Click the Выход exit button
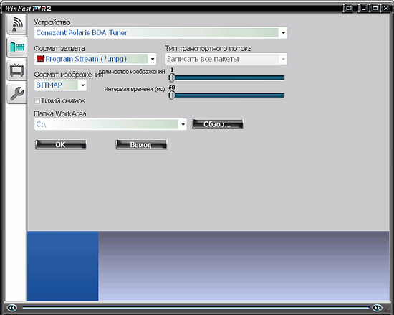Screen dimensions: 394x315 [x=141, y=145]
